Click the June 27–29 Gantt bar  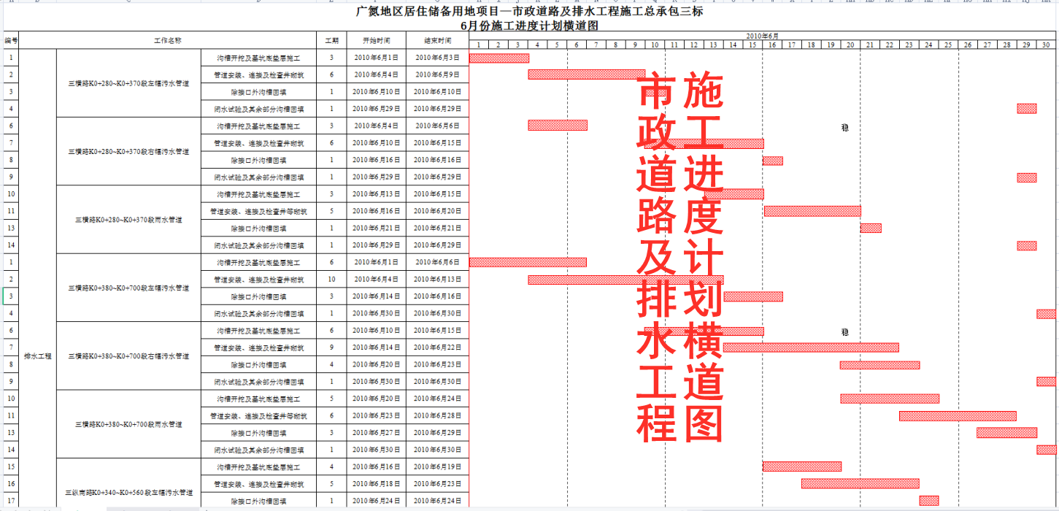tap(1007, 433)
